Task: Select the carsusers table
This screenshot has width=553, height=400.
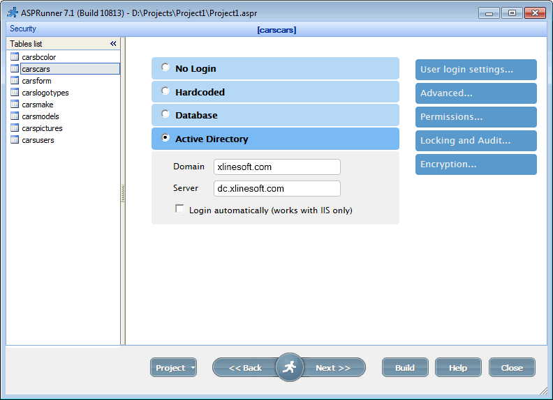Action: [38, 140]
